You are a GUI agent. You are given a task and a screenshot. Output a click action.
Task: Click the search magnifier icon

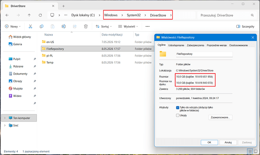[x=252, y=15]
